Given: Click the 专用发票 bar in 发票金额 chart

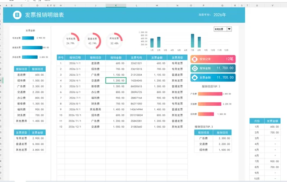Looking at the screenshot, I should click(x=28, y=38).
